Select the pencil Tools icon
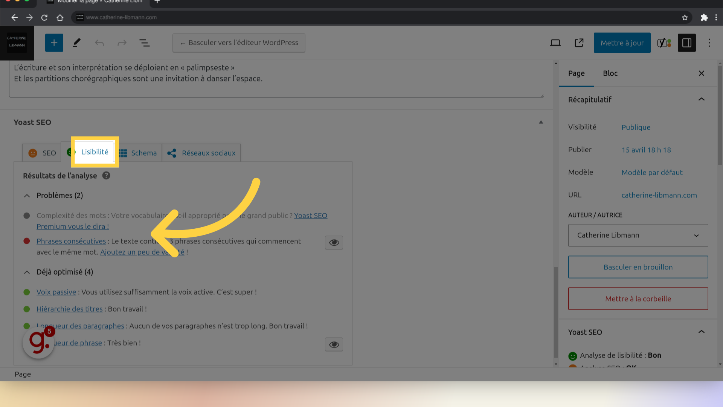Viewport: 723px width, 407px height. tap(77, 43)
